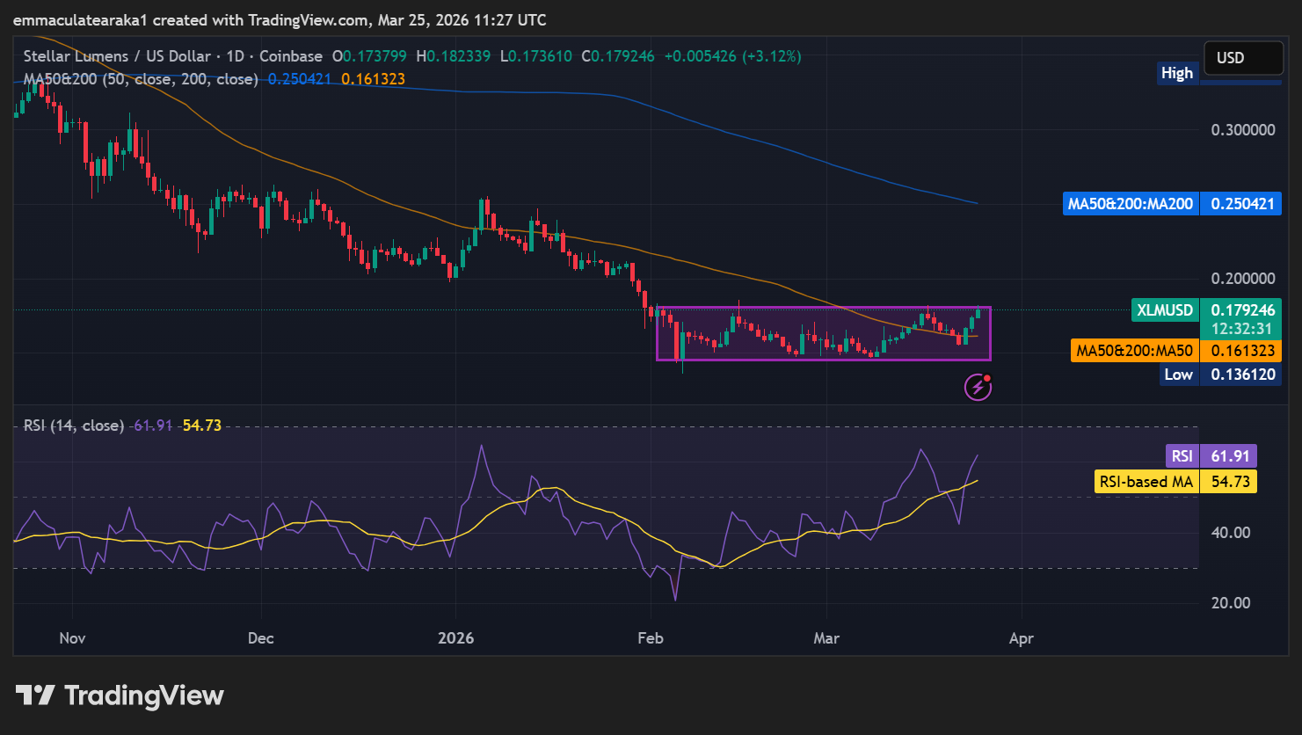Select 2026 on the time axis

pos(455,638)
